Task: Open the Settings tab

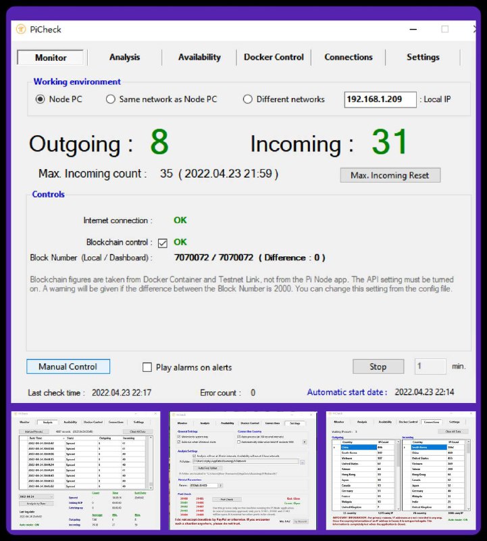Action: coord(423,57)
